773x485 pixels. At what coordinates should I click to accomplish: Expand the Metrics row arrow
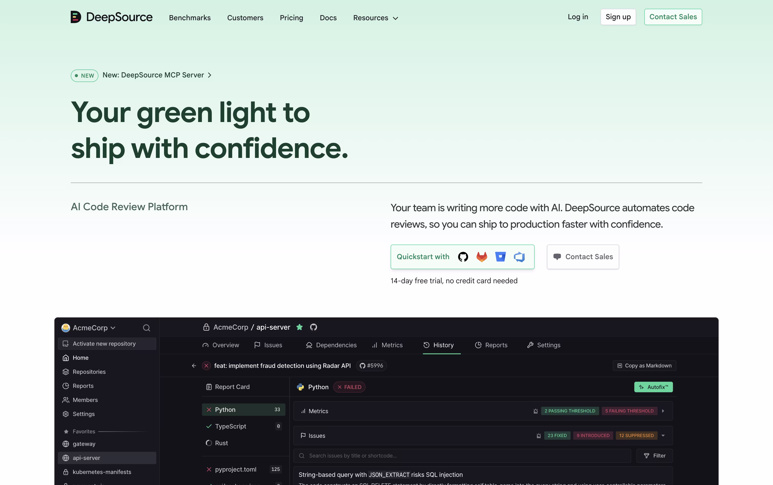click(663, 411)
